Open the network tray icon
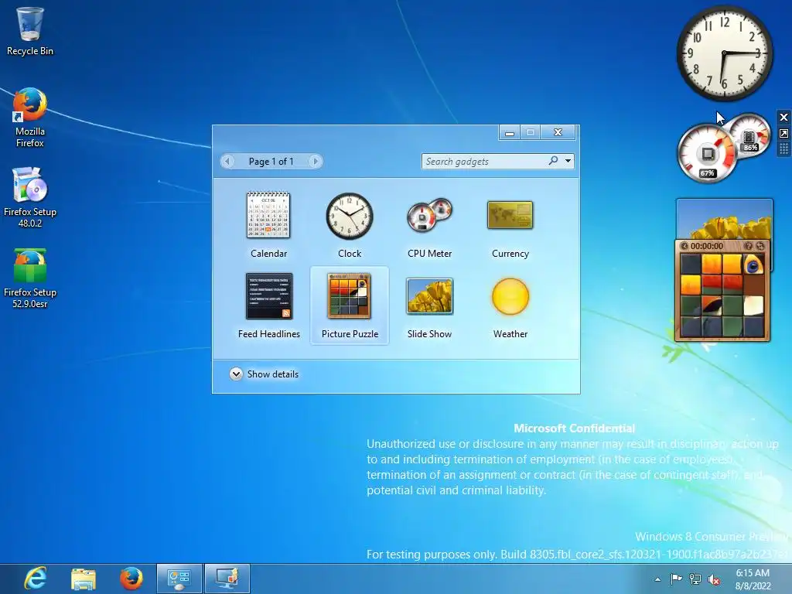This screenshot has width=792, height=594. tap(695, 579)
